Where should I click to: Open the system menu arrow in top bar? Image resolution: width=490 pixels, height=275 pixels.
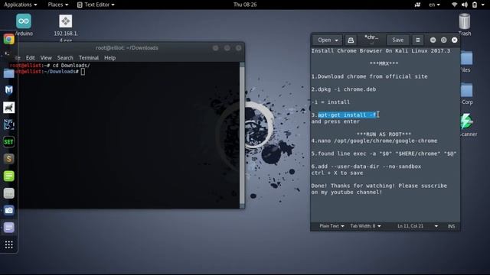pyautogui.click(x=483, y=5)
